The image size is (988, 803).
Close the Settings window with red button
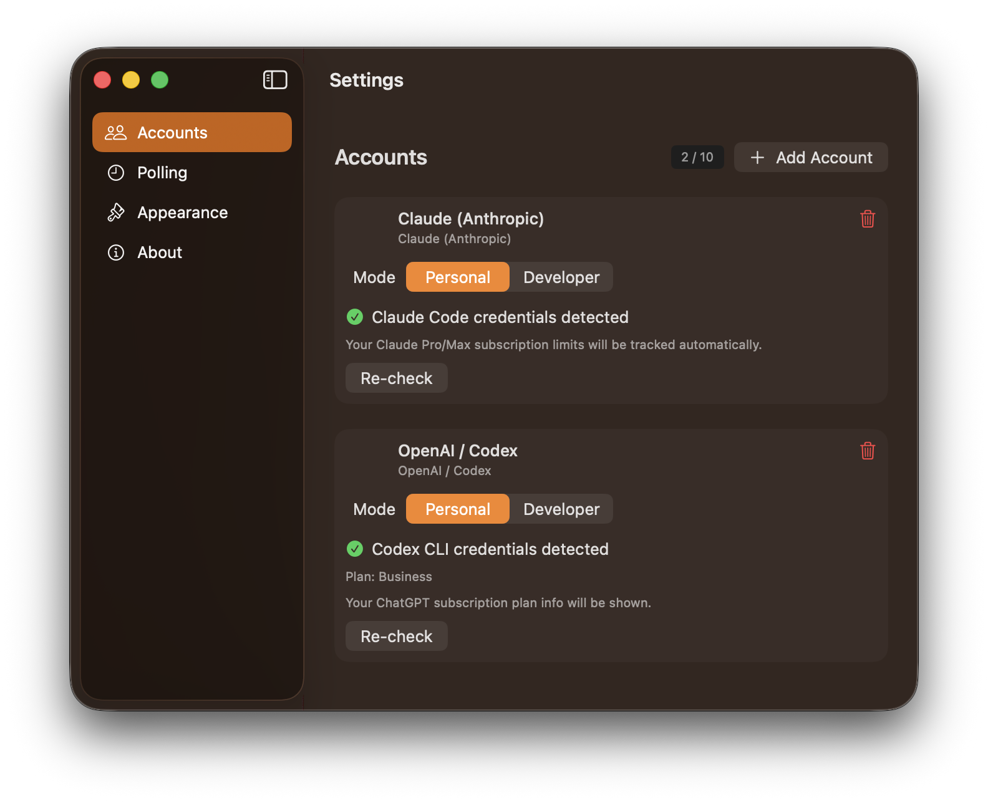coord(102,80)
